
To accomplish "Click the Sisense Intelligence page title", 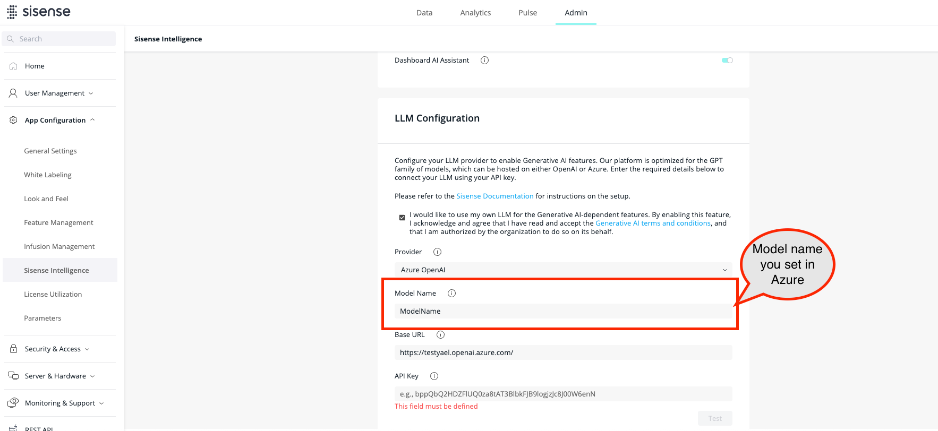I will point(168,39).
